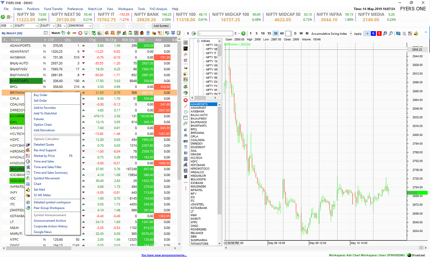Viewport: 430px width, 257px height.
Task: Click the zoom in magnifier on chart toolbar
Action: coord(385,33)
